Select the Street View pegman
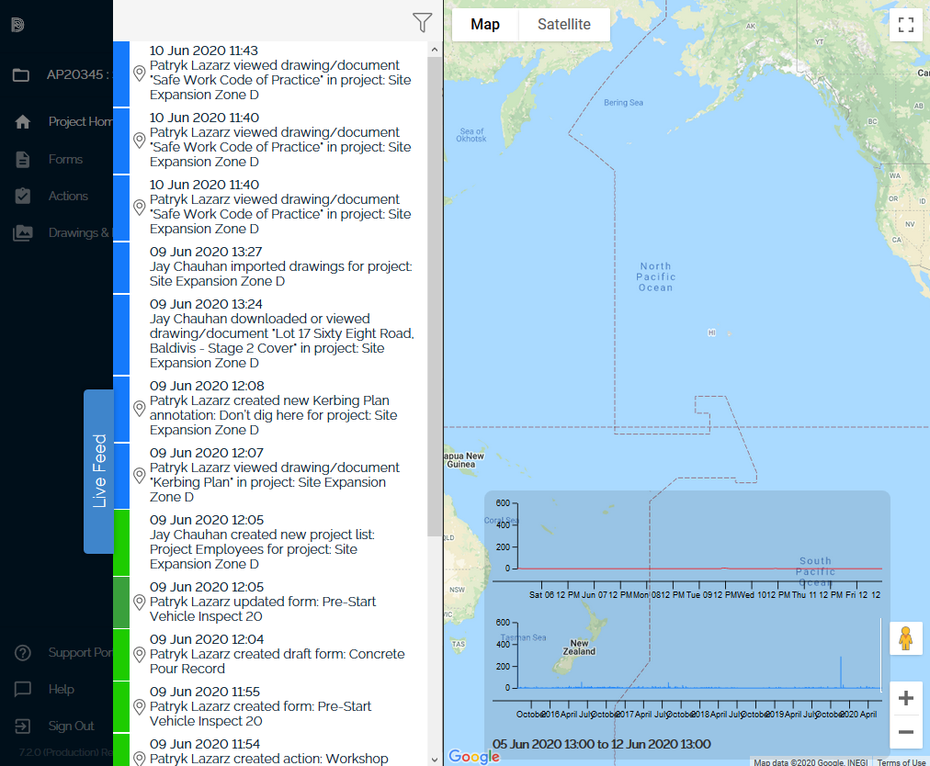 [x=906, y=638]
